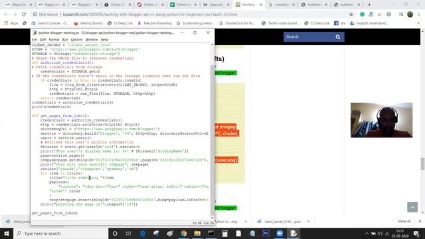The image size is (425, 239).
Task: Open the Twitter video downloader bookmark
Action: (x=280, y=23)
